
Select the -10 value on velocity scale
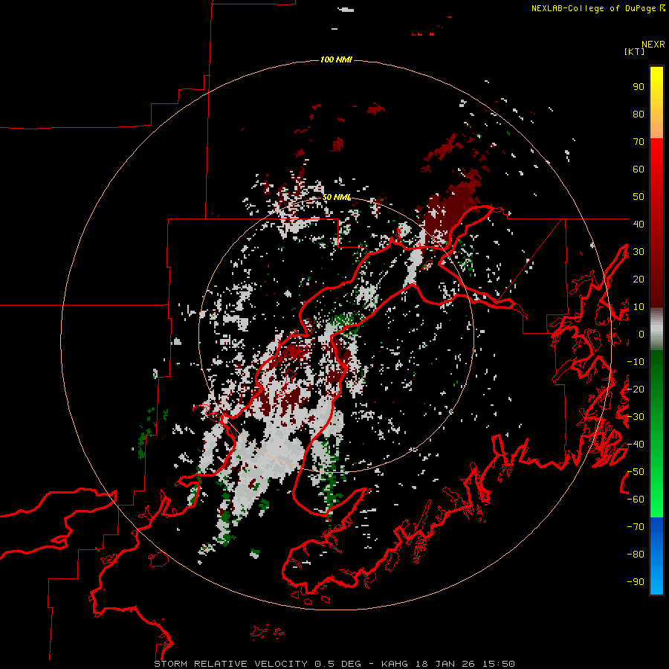[x=636, y=362]
